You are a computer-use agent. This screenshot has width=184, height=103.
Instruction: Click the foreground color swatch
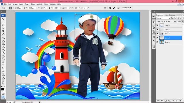click(3, 89)
